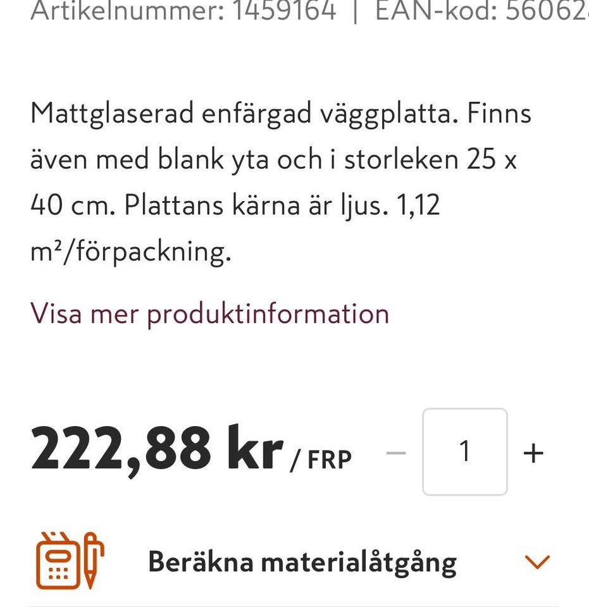Click the FRP unit label
The image size is (589, 607).
coord(329,460)
